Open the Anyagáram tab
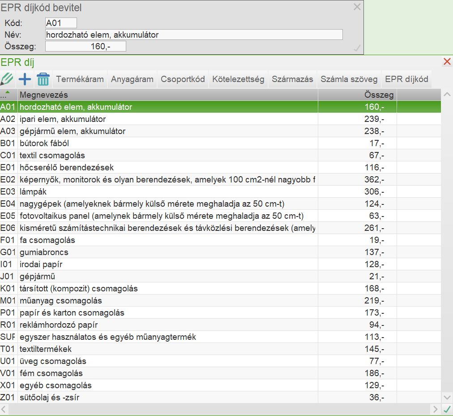Viewport: 453px width, 416px height. [132, 79]
